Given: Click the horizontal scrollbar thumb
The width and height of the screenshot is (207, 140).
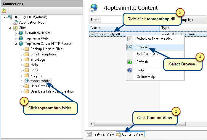Looking at the screenshot, I should 140,124.
